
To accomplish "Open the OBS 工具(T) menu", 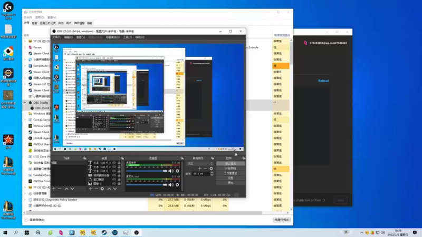I will (128, 37).
